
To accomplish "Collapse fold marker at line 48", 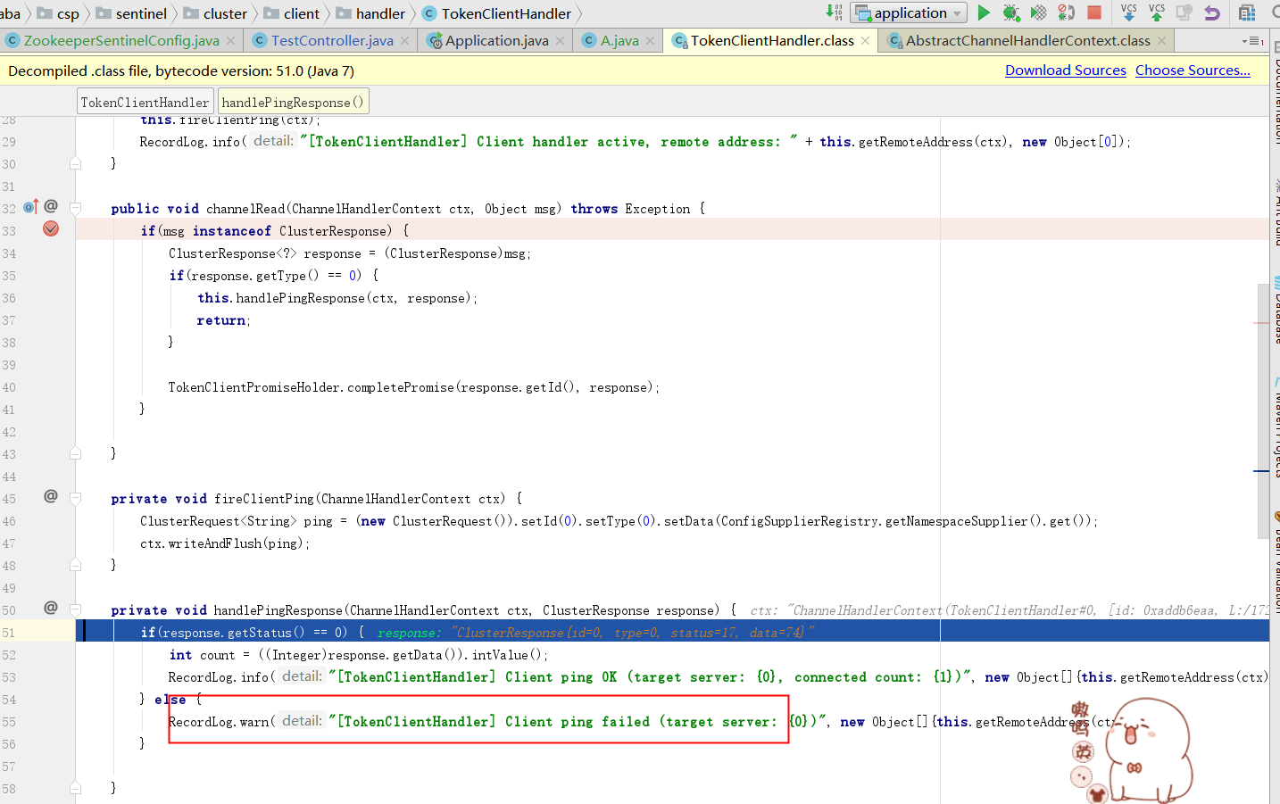I will pyautogui.click(x=75, y=565).
